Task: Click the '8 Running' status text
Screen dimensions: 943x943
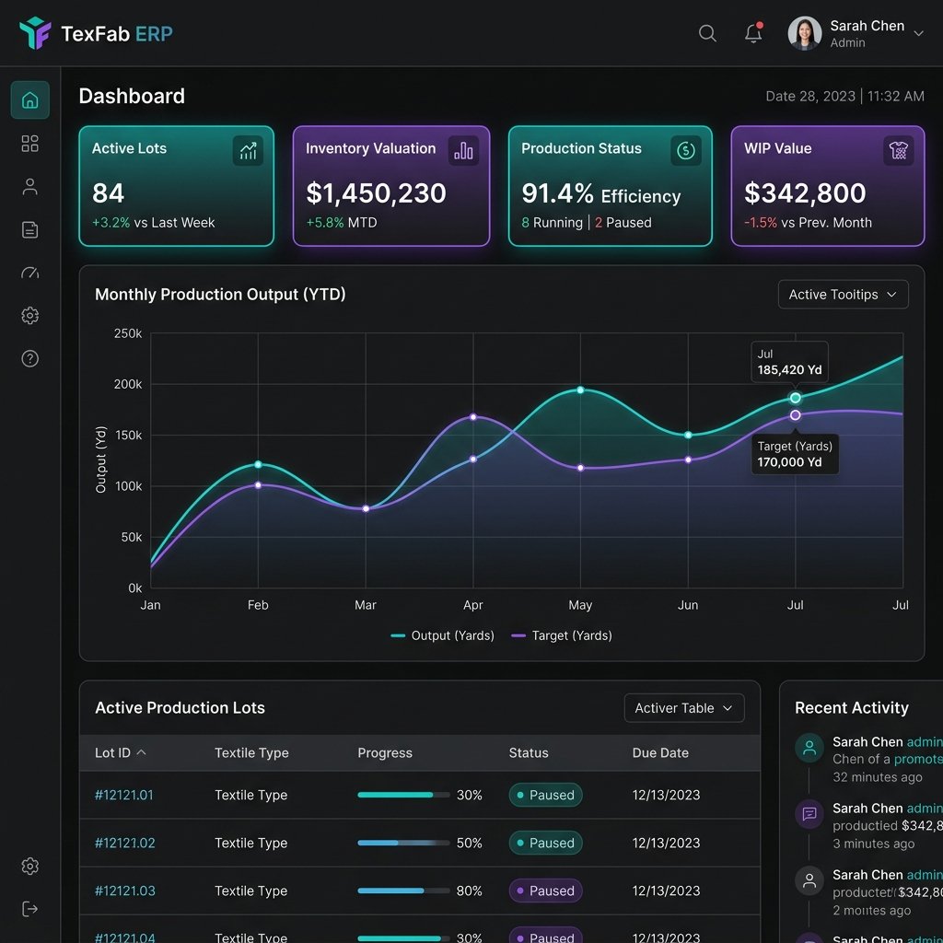Action: [x=553, y=223]
